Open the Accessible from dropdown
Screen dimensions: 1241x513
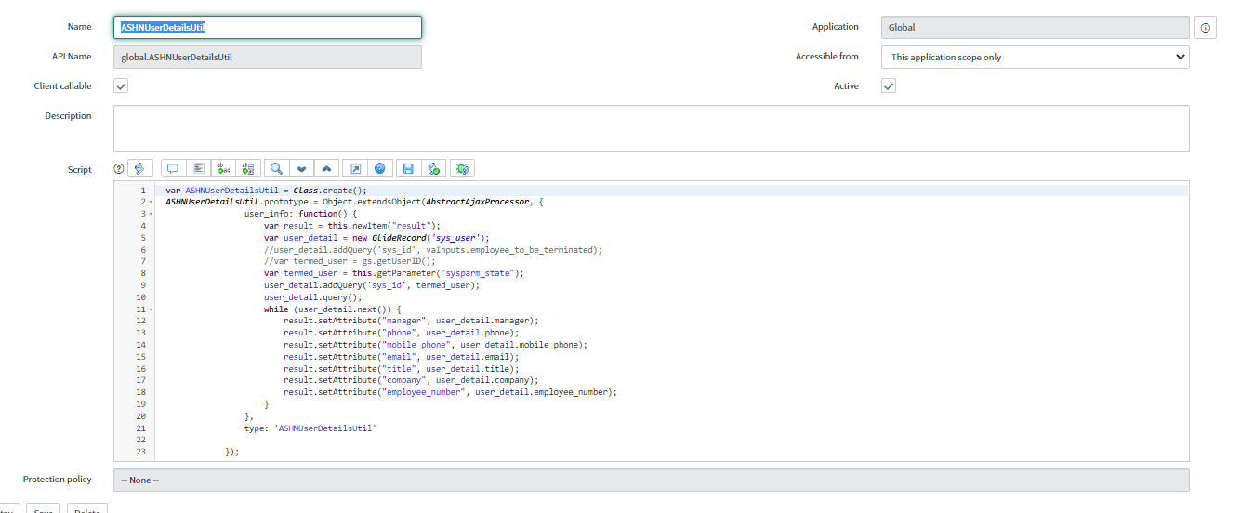click(1035, 57)
